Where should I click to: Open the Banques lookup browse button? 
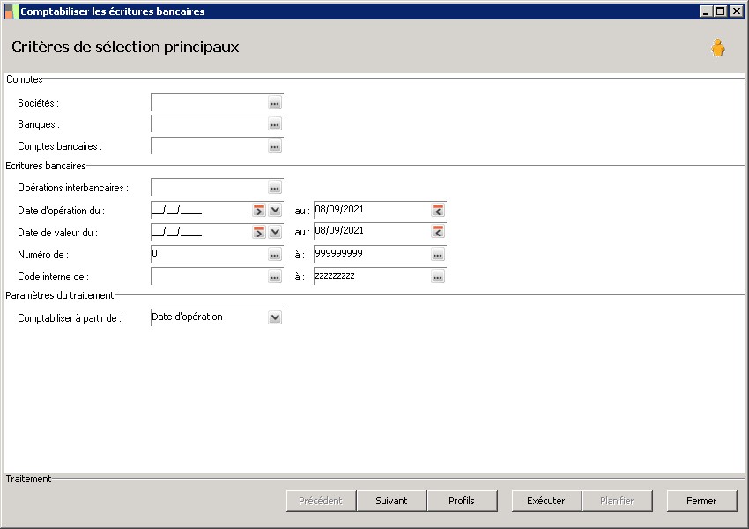[275, 125]
